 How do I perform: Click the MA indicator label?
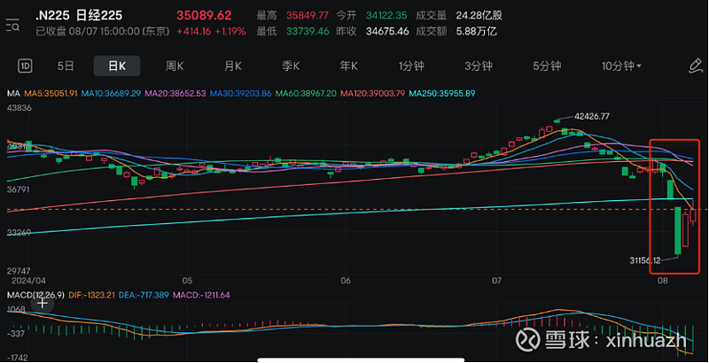(x=13, y=94)
